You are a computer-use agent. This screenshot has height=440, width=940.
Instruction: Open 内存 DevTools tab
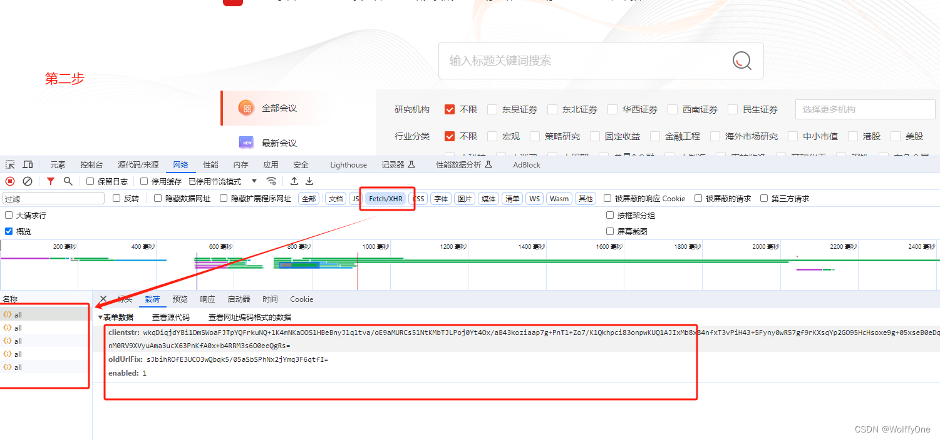tap(240, 165)
